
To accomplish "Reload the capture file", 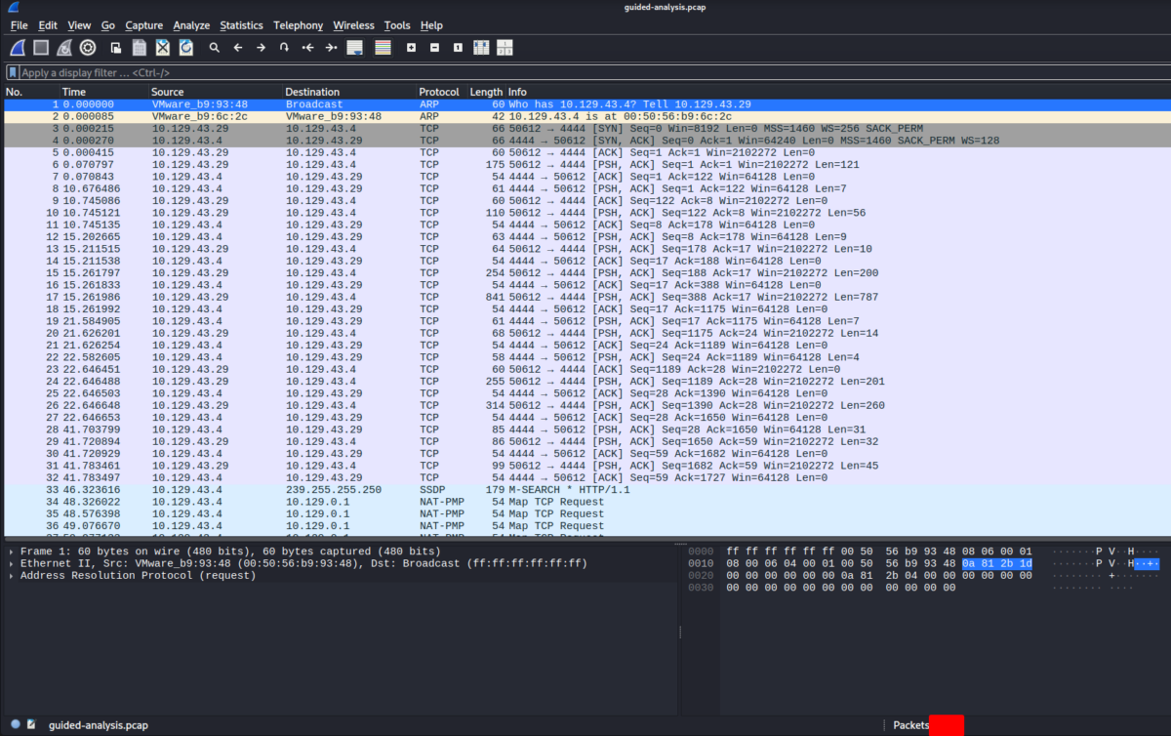I will tap(185, 47).
